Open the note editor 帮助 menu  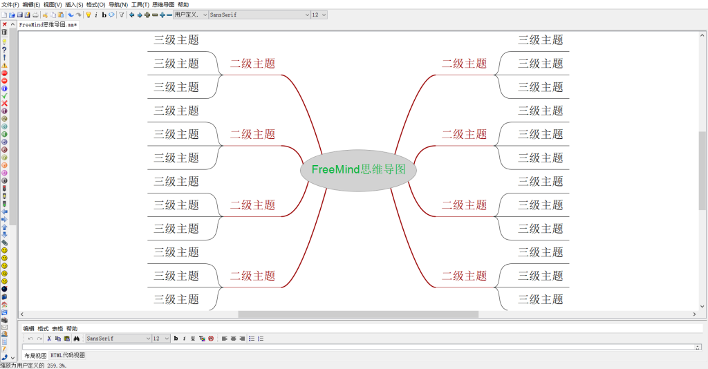click(x=72, y=328)
